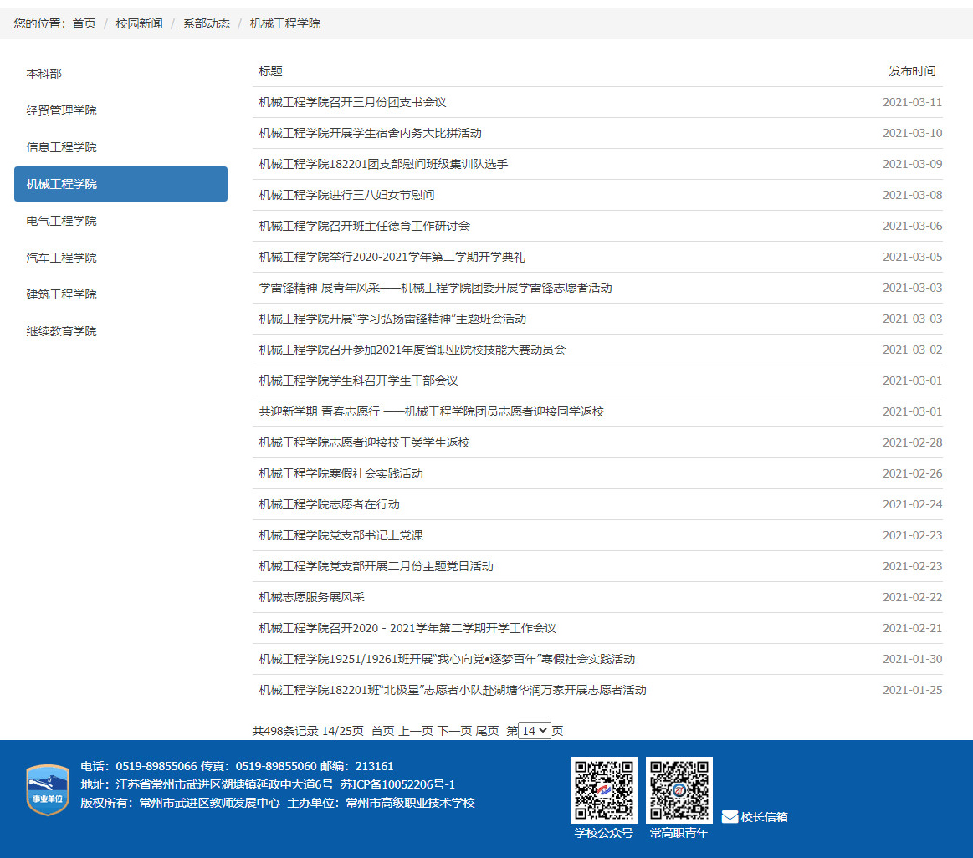This screenshot has height=858, width=973.
Task: Open article 机械志愿服务展风采
Action: 311,597
